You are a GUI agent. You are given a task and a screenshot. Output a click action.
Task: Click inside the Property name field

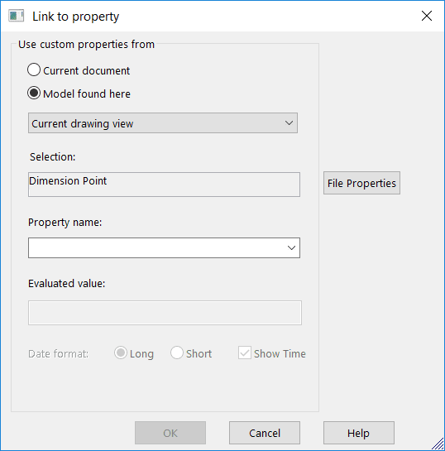(x=164, y=247)
